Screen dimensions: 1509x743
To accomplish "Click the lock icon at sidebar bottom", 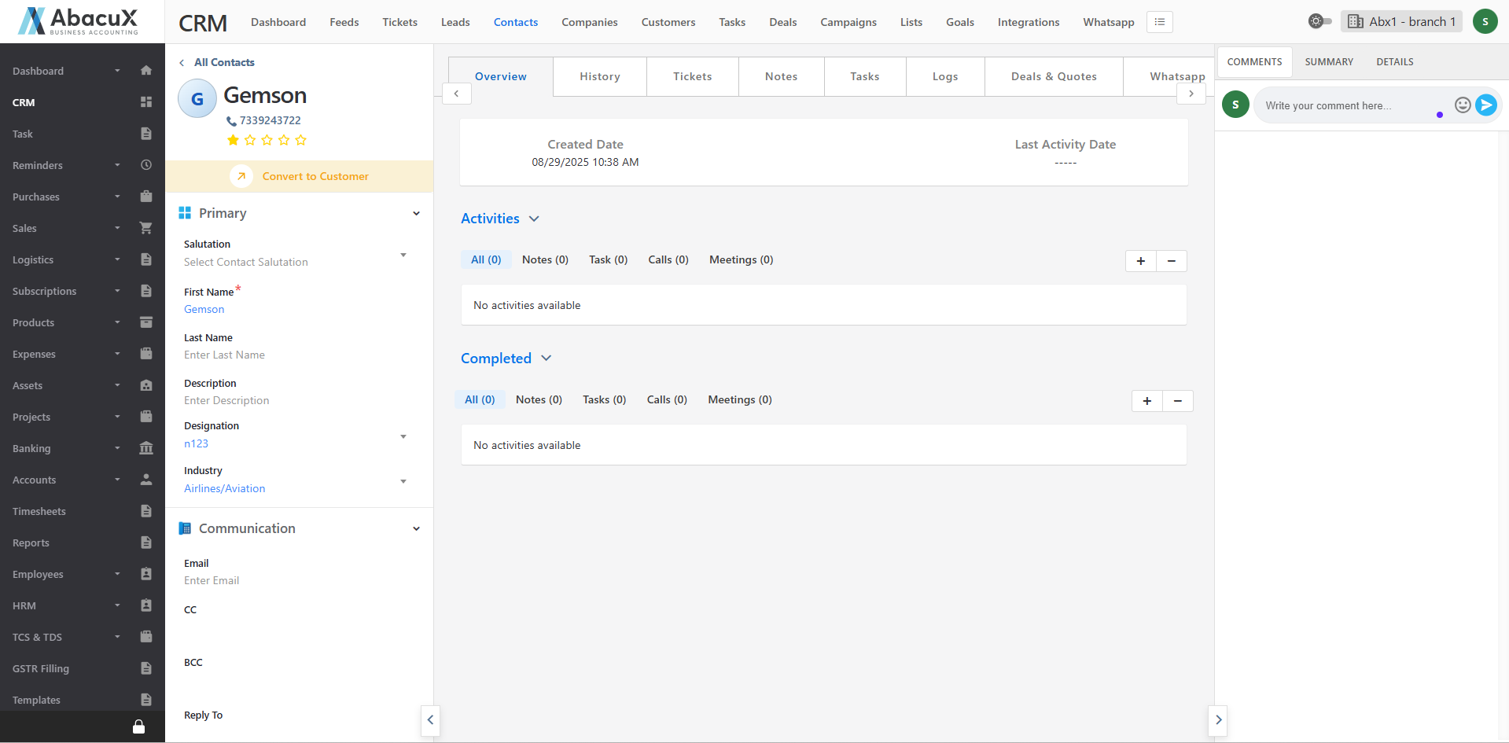I will (x=138, y=726).
